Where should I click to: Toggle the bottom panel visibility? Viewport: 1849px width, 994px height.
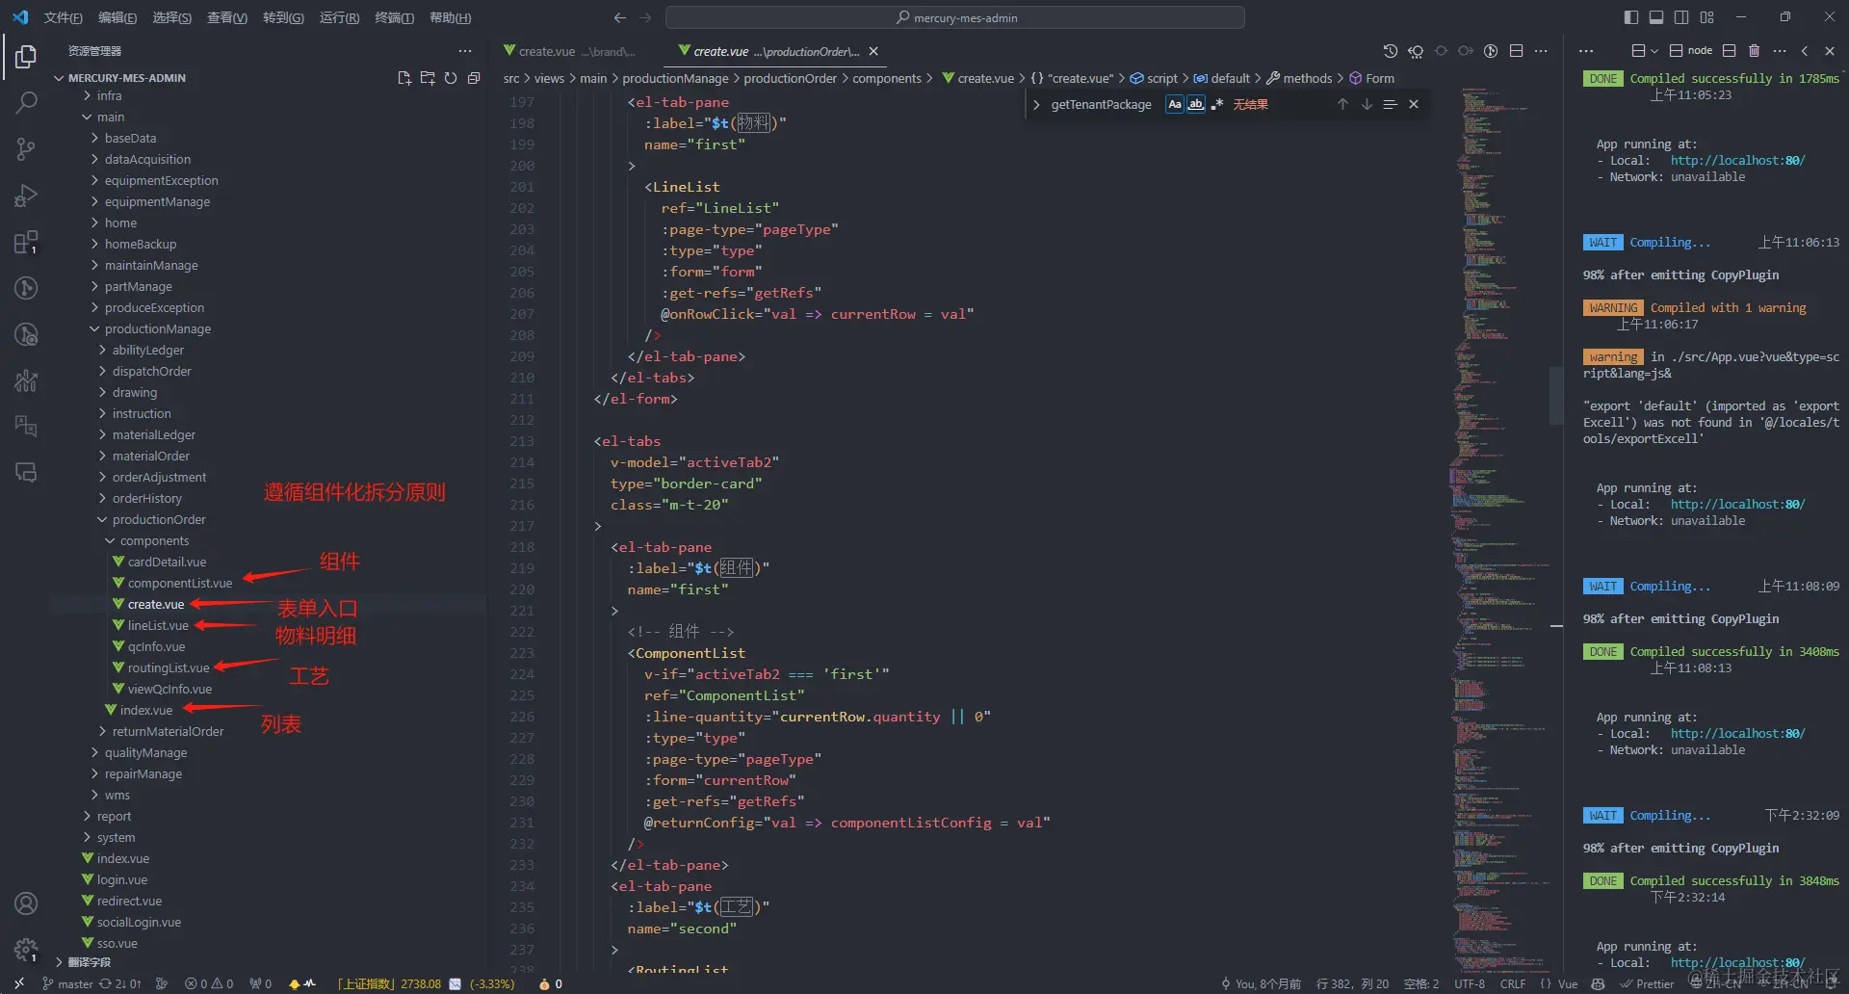point(1656,17)
